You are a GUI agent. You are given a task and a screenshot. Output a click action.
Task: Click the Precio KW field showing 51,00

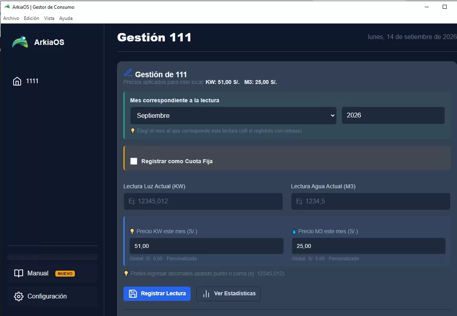point(207,246)
